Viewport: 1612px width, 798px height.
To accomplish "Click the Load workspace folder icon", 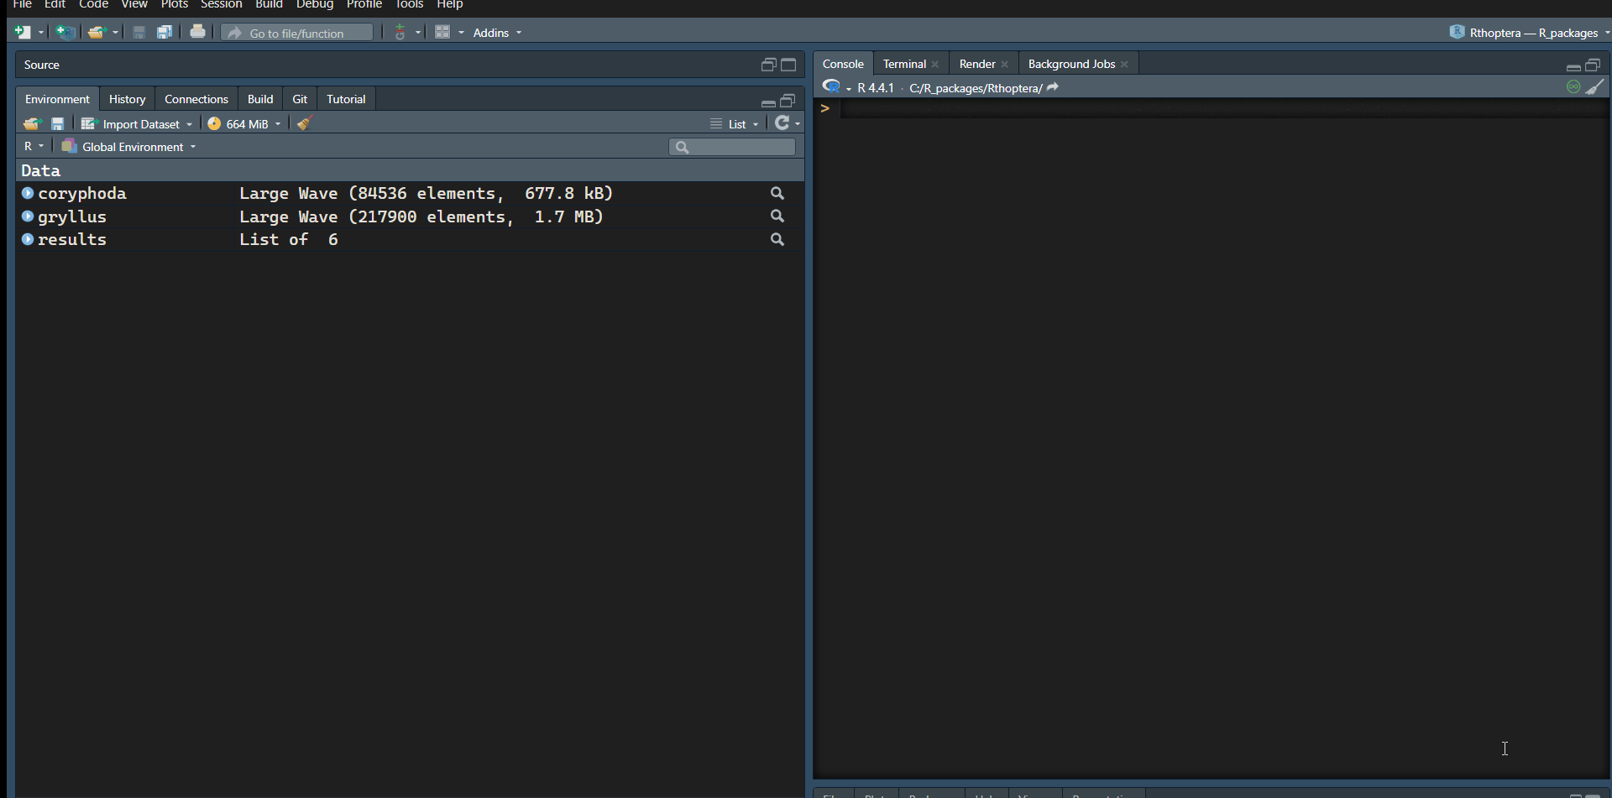I will [x=32, y=123].
